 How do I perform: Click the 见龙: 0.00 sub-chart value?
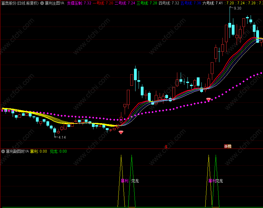tap(58, 151)
